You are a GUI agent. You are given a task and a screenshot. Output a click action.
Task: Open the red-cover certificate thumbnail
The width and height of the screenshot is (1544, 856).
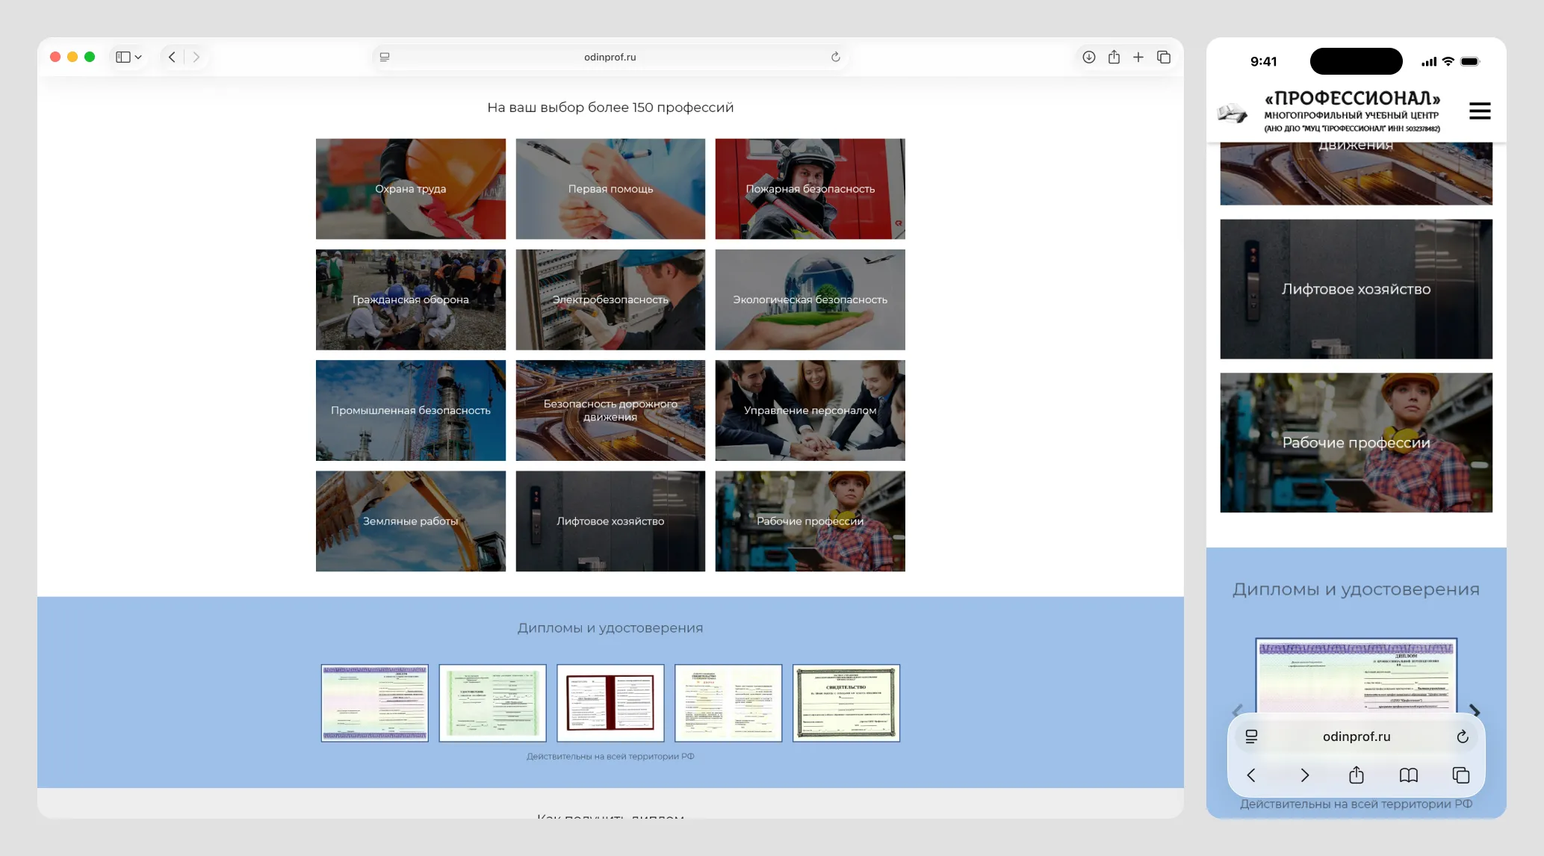tap(610, 703)
